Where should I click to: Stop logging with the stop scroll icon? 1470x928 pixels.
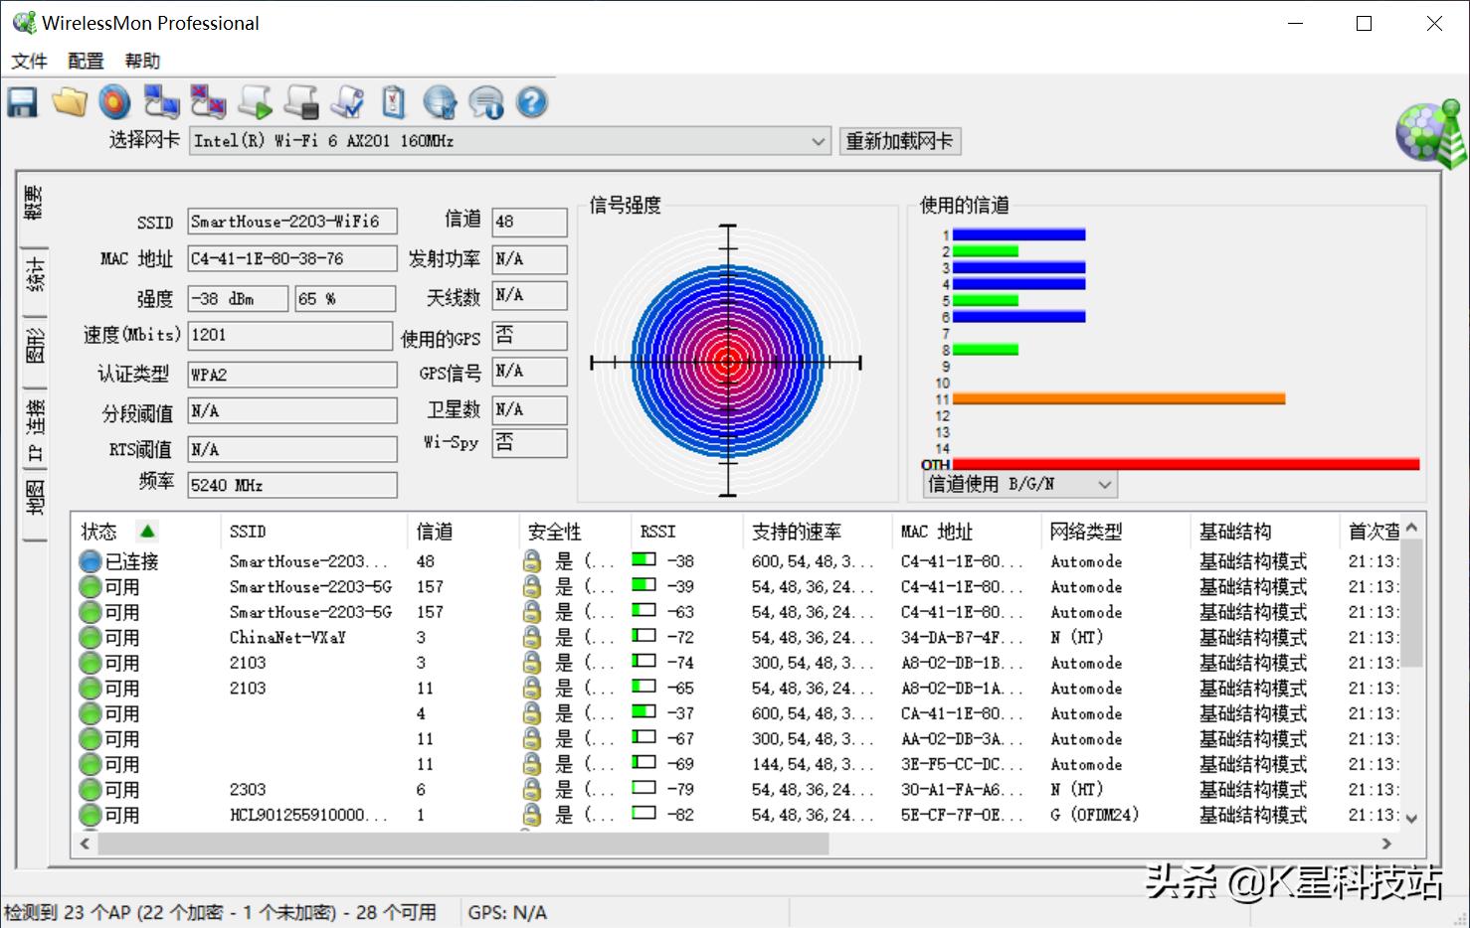[x=300, y=101]
